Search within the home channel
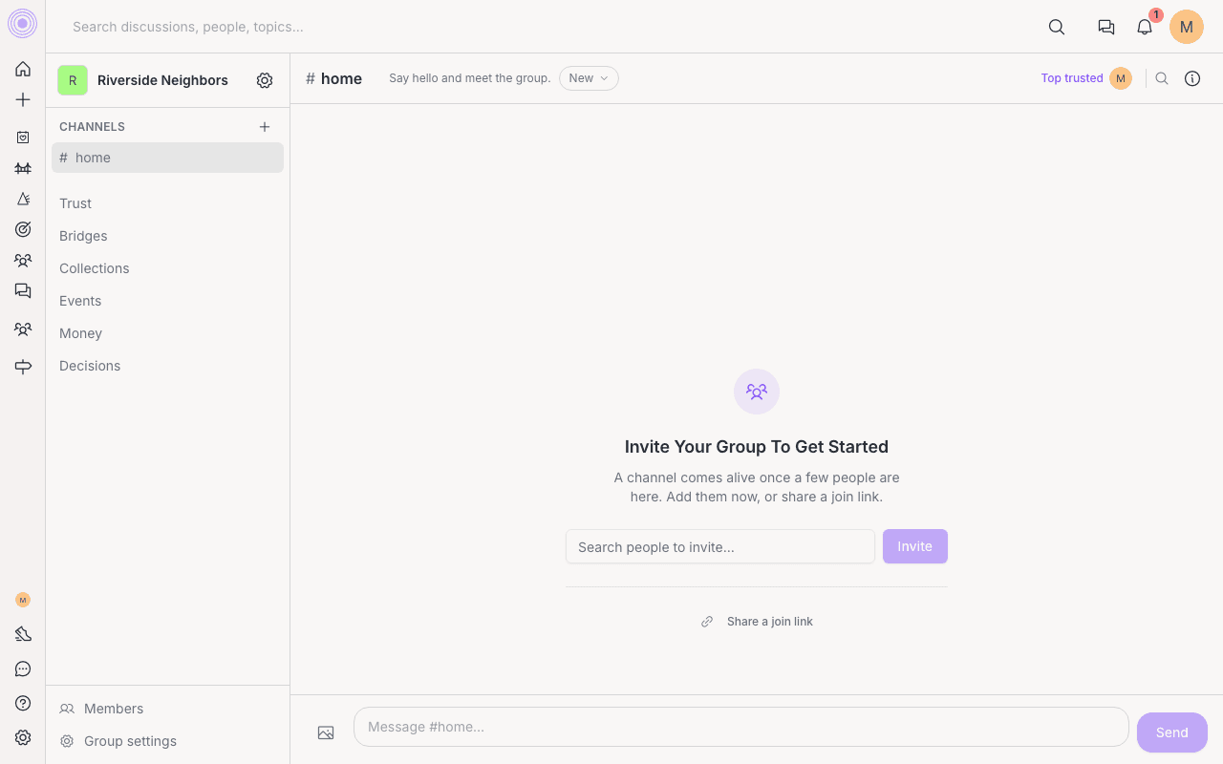The image size is (1223, 764). point(1162,78)
